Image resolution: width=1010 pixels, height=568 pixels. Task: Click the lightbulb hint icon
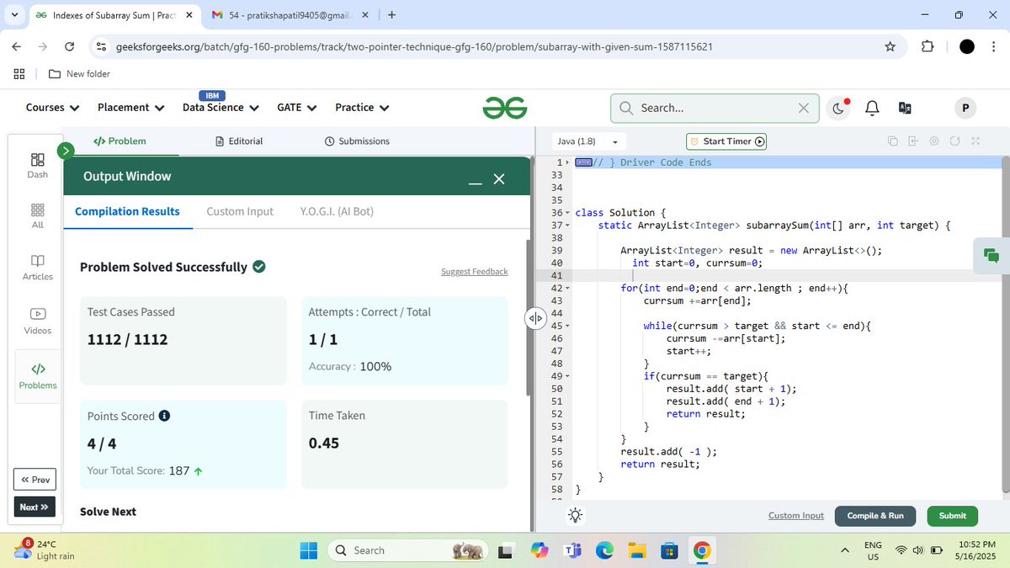[575, 515]
